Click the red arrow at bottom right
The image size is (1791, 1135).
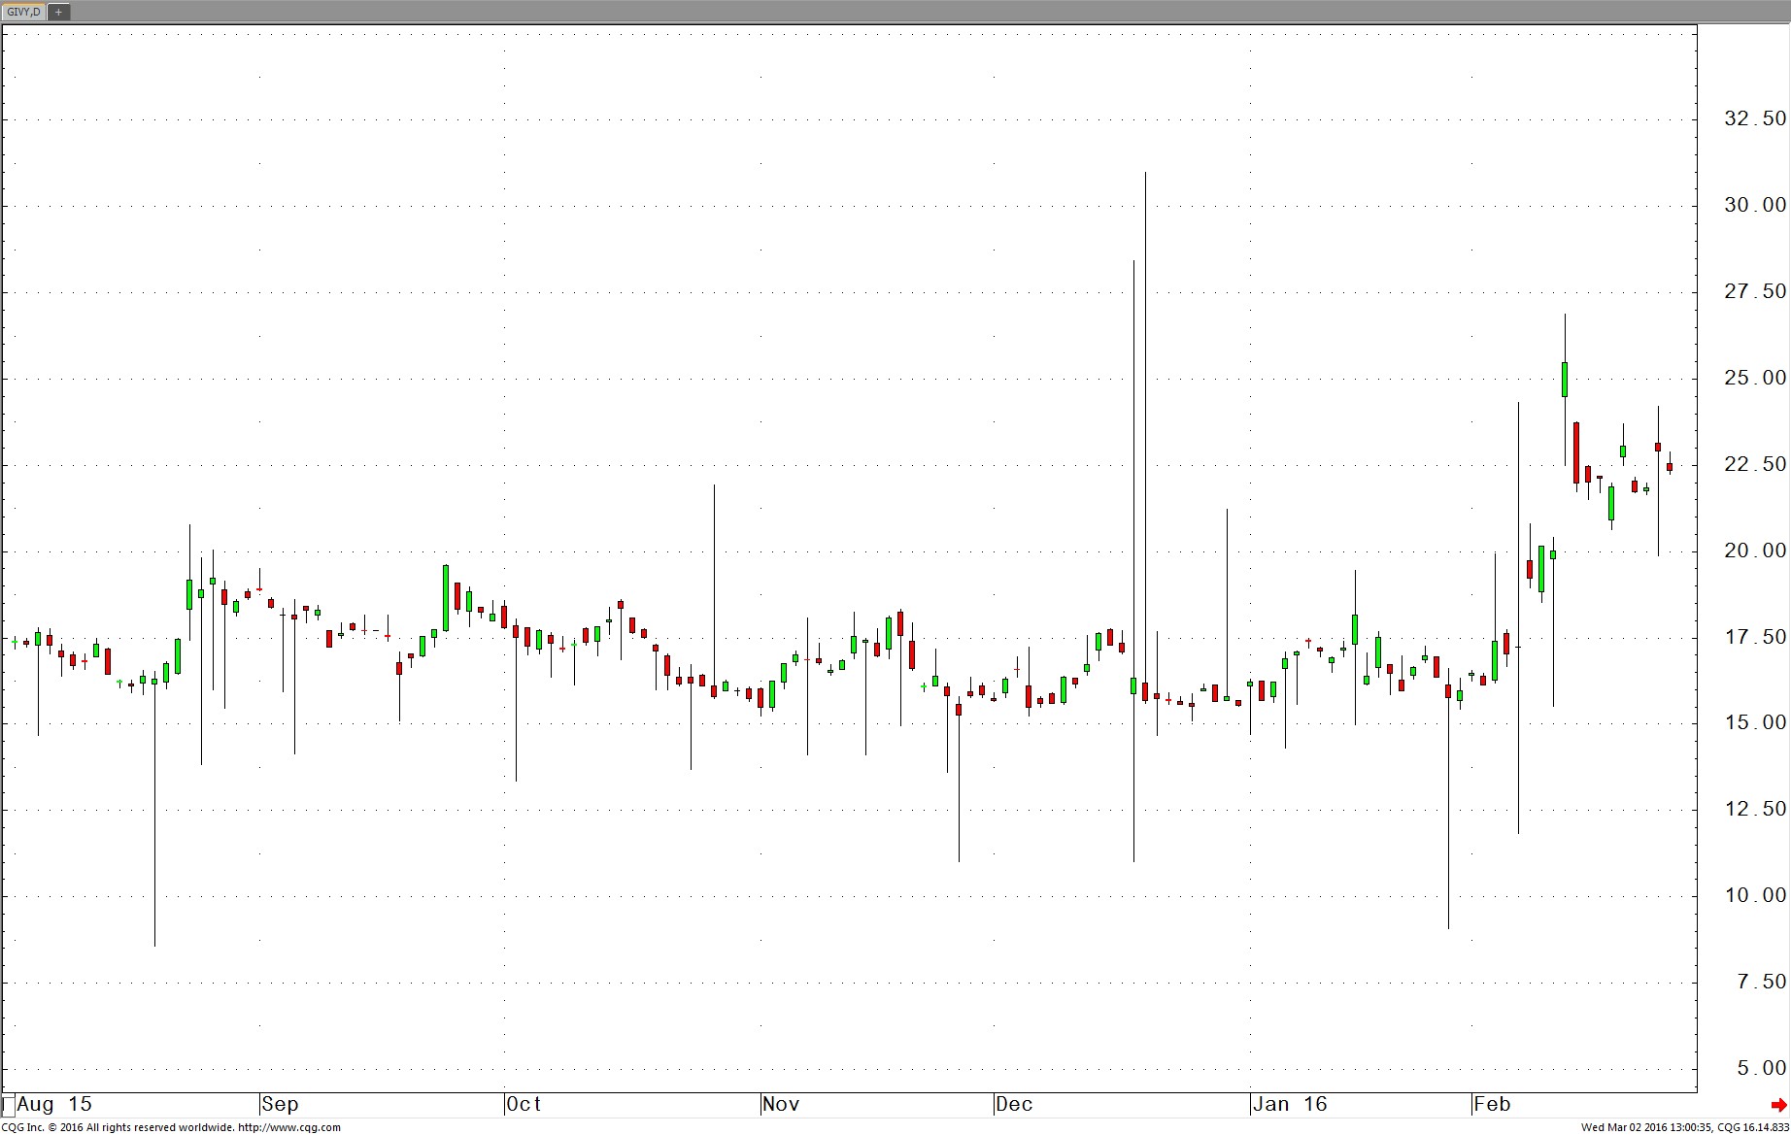coord(1778,1105)
